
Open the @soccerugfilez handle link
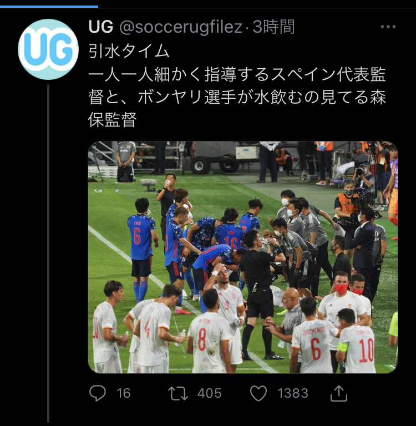tap(181, 27)
